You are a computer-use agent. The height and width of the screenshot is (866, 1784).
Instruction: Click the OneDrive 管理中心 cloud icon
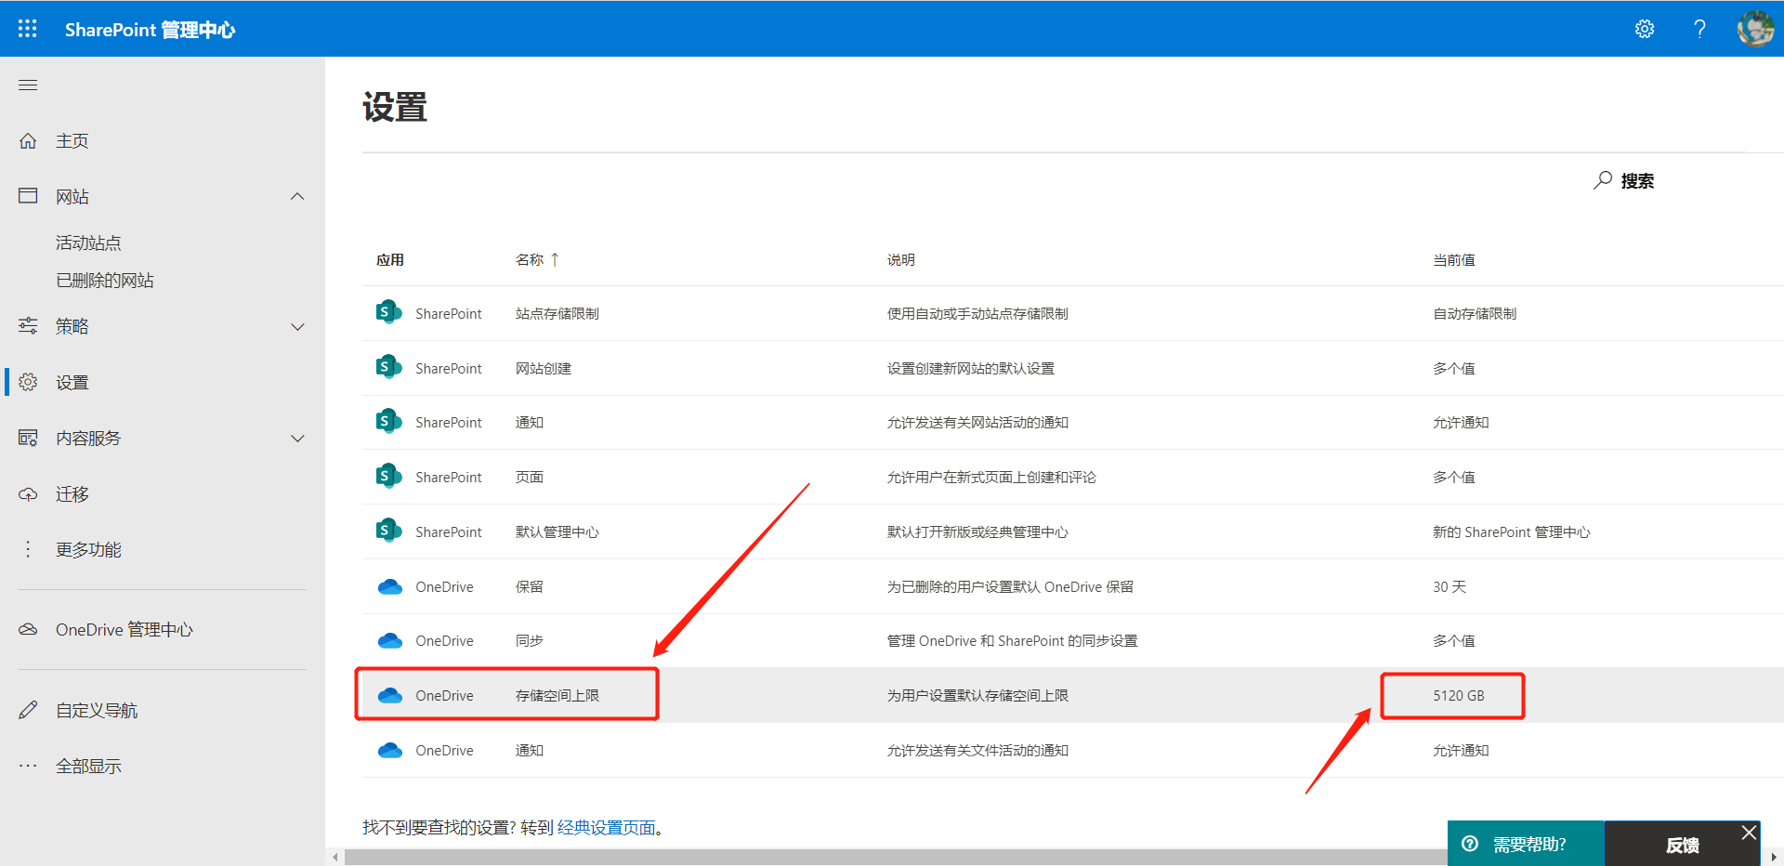click(x=28, y=629)
